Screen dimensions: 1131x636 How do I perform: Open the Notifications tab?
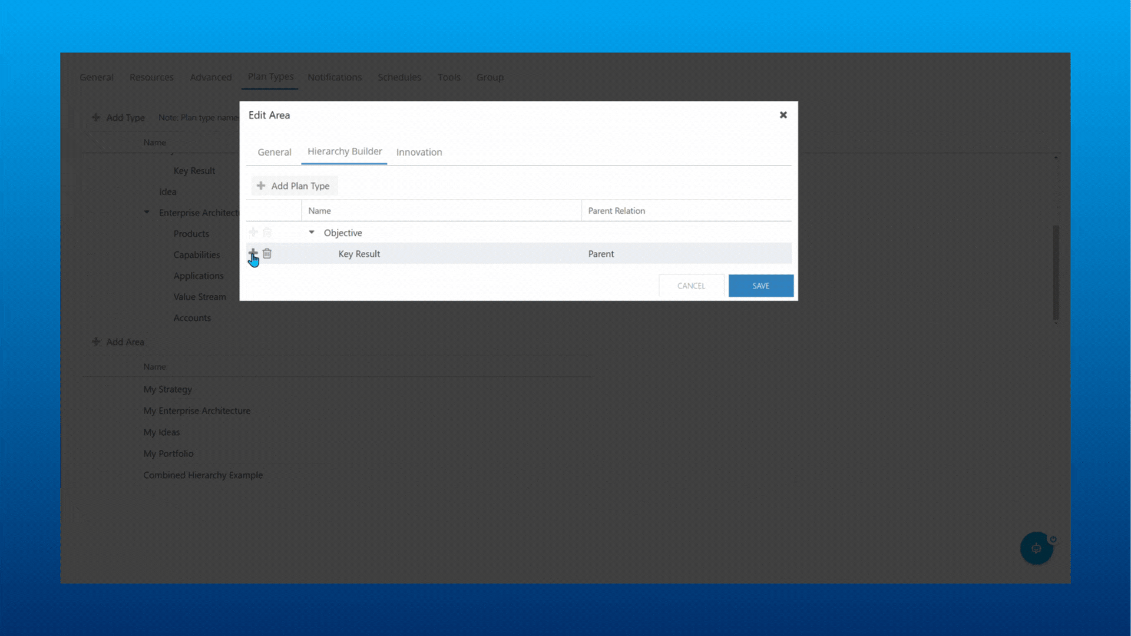(x=335, y=77)
